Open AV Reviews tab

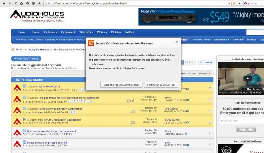pos(50,32)
